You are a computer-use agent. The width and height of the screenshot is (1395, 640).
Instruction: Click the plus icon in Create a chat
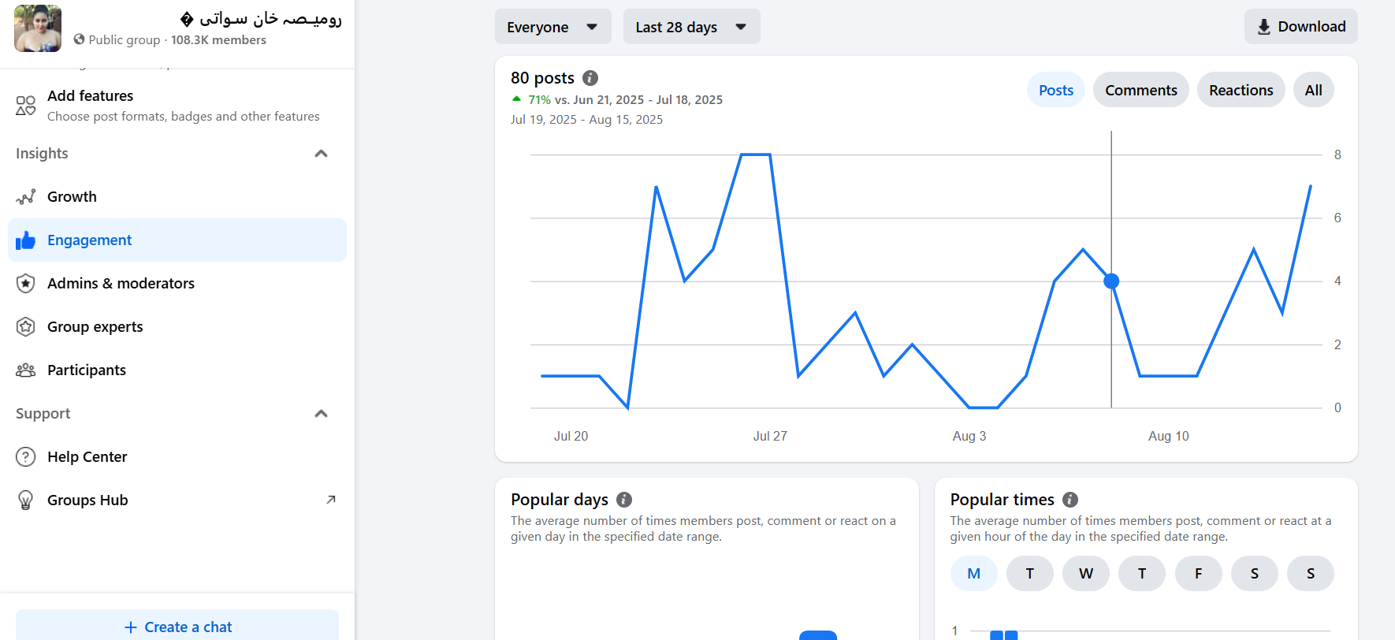131,627
